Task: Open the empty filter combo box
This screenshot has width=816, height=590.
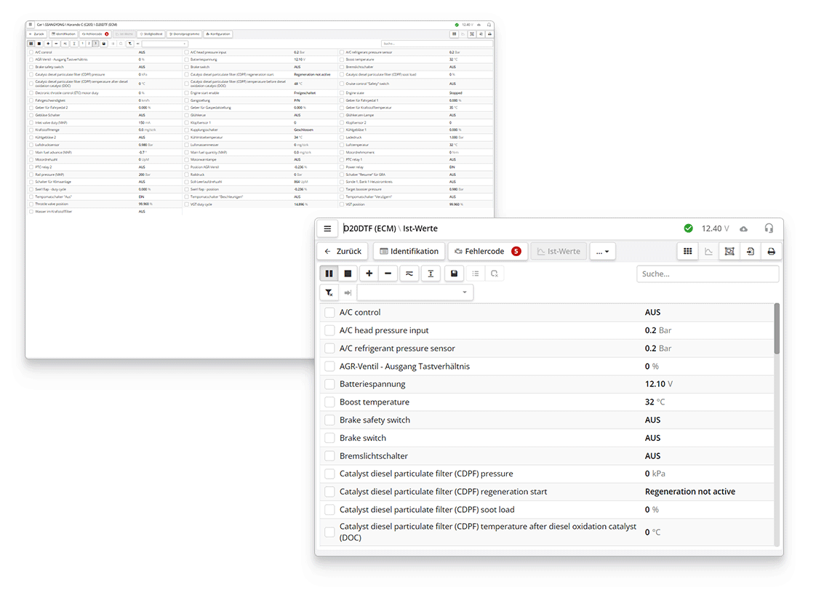Action: pyautogui.click(x=415, y=292)
